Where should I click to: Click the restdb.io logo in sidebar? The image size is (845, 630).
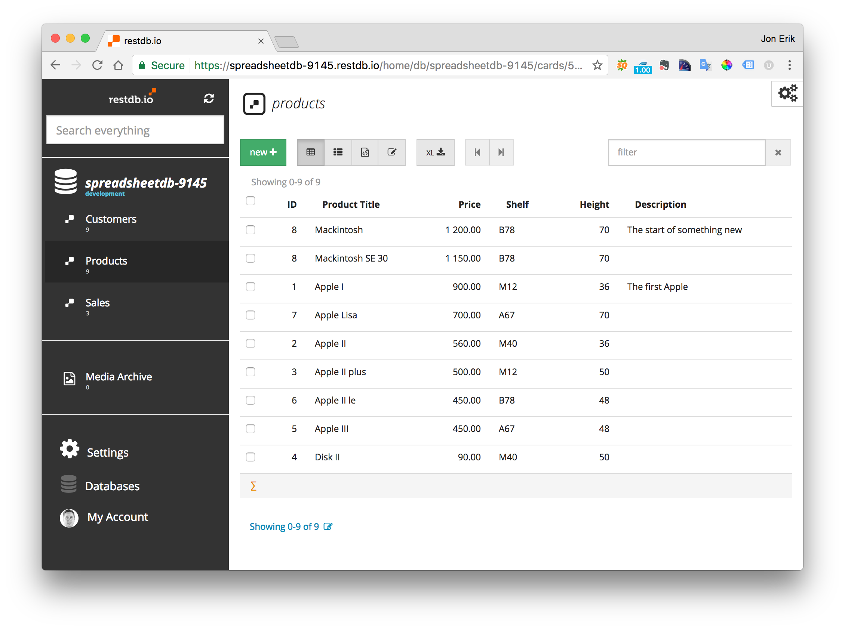(132, 97)
